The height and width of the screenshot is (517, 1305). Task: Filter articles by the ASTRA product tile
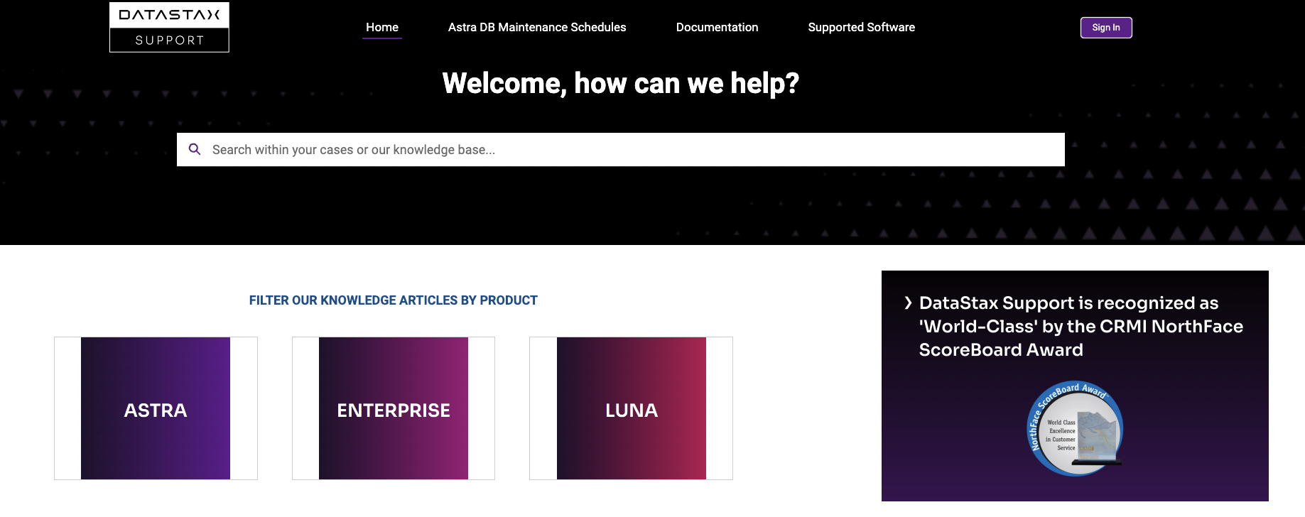click(156, 408)
